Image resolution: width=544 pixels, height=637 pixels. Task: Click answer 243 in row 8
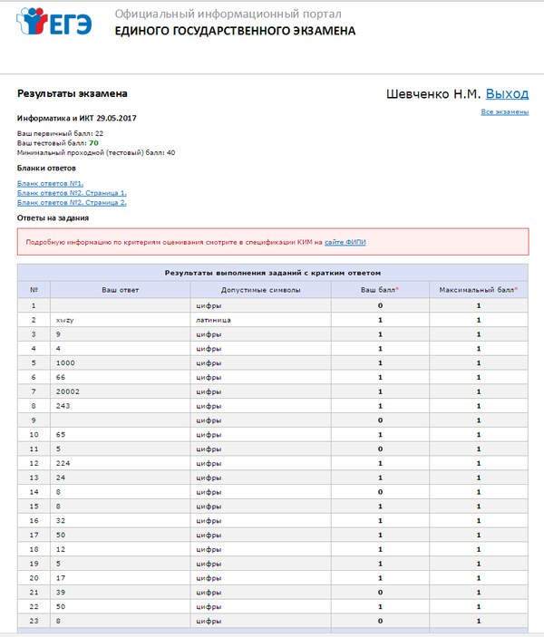coord(63,406)
